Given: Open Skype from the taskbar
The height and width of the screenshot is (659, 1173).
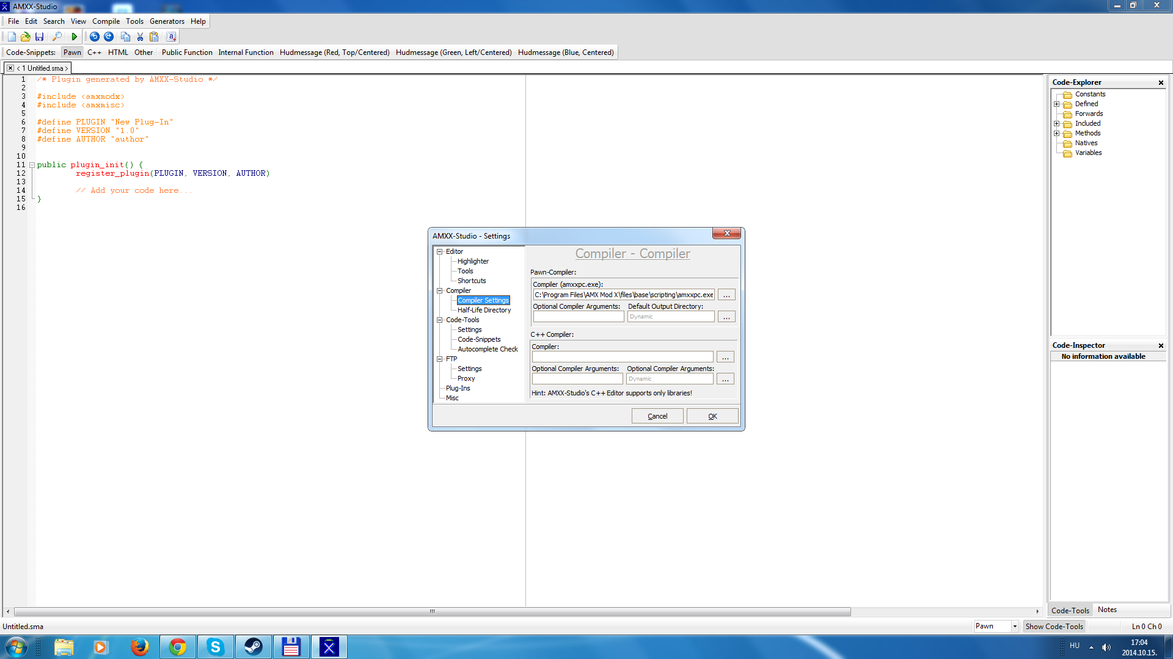Looking at the screenshot, I should click(215, 647).
